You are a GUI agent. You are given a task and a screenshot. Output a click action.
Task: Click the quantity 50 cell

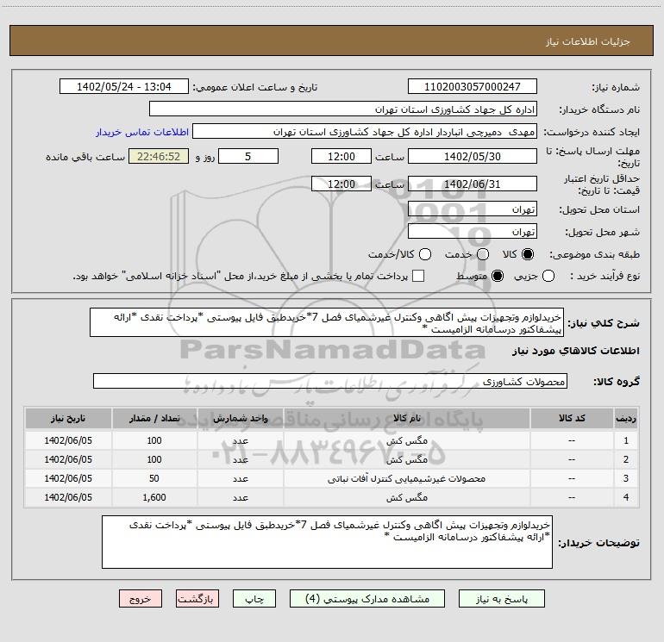coord(154,478)
